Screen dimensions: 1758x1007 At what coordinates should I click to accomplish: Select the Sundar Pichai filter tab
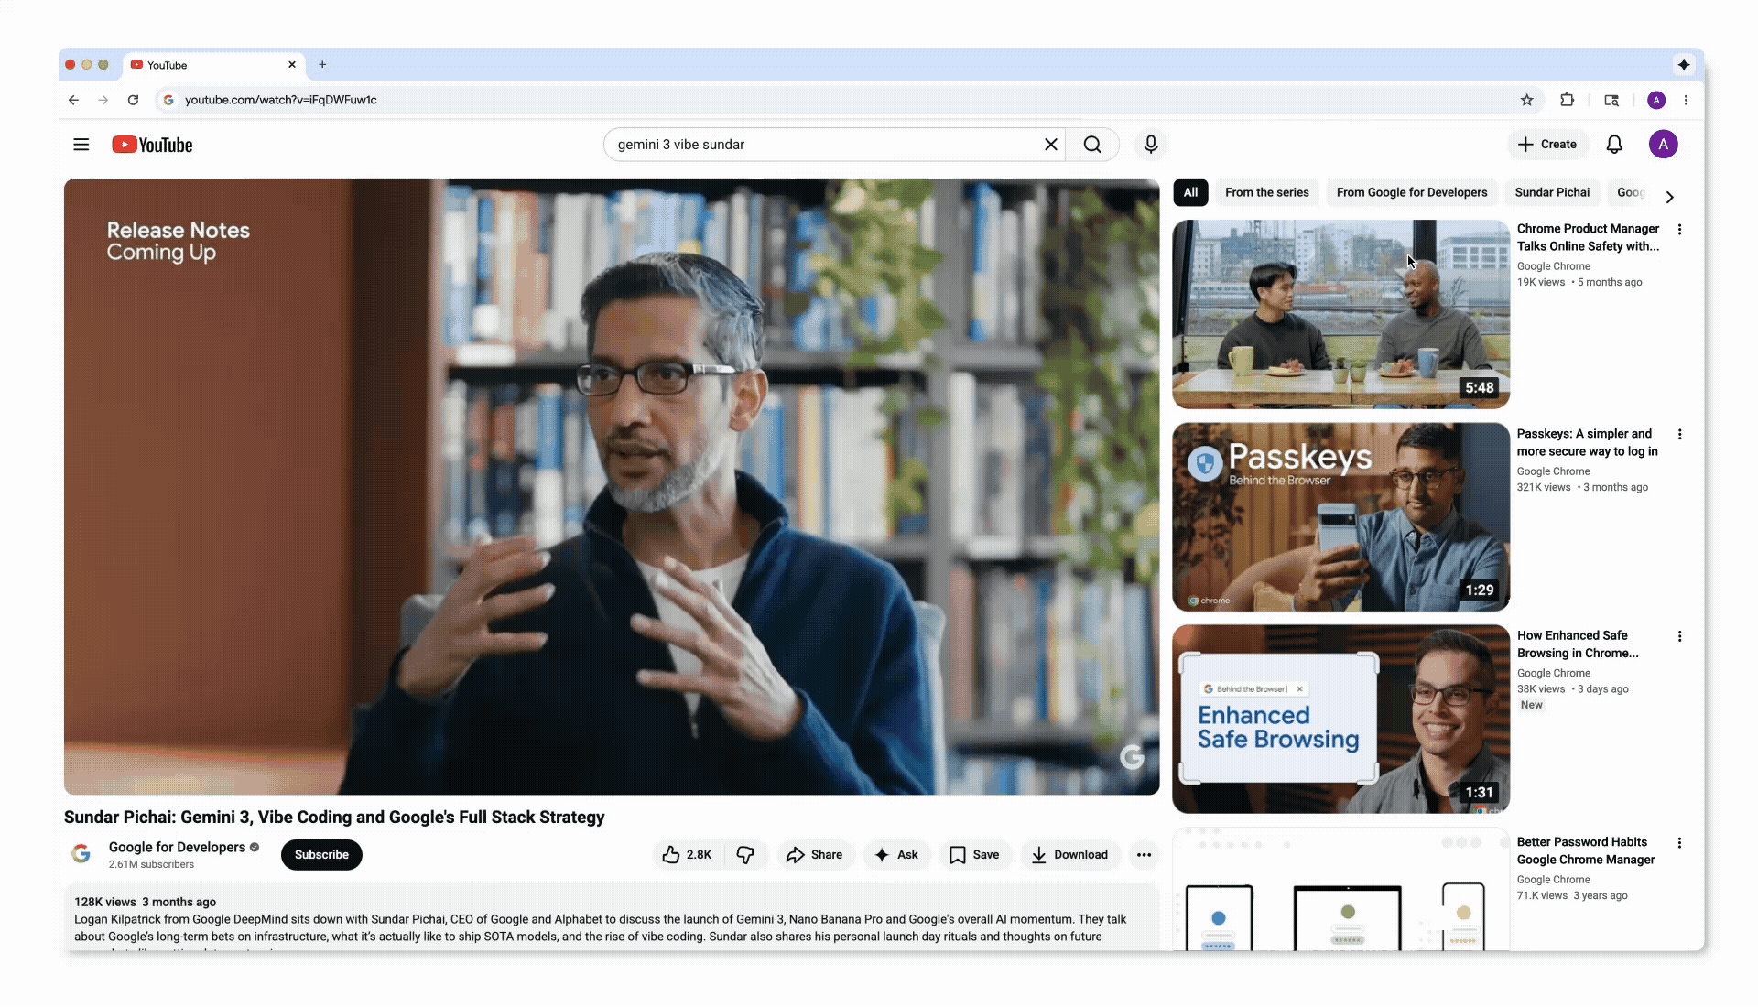(1551, 192)
